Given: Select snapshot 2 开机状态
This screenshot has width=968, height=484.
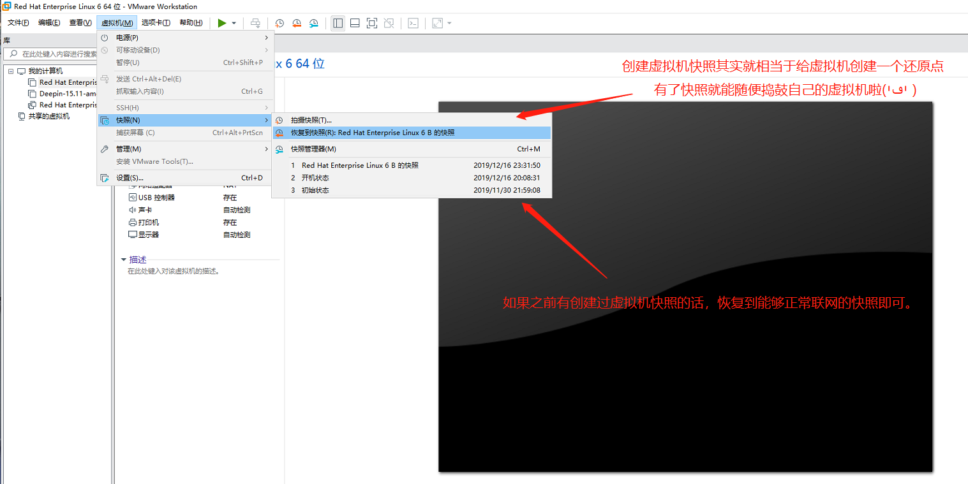Looking at the screenshot, I should tap(412, 178).
